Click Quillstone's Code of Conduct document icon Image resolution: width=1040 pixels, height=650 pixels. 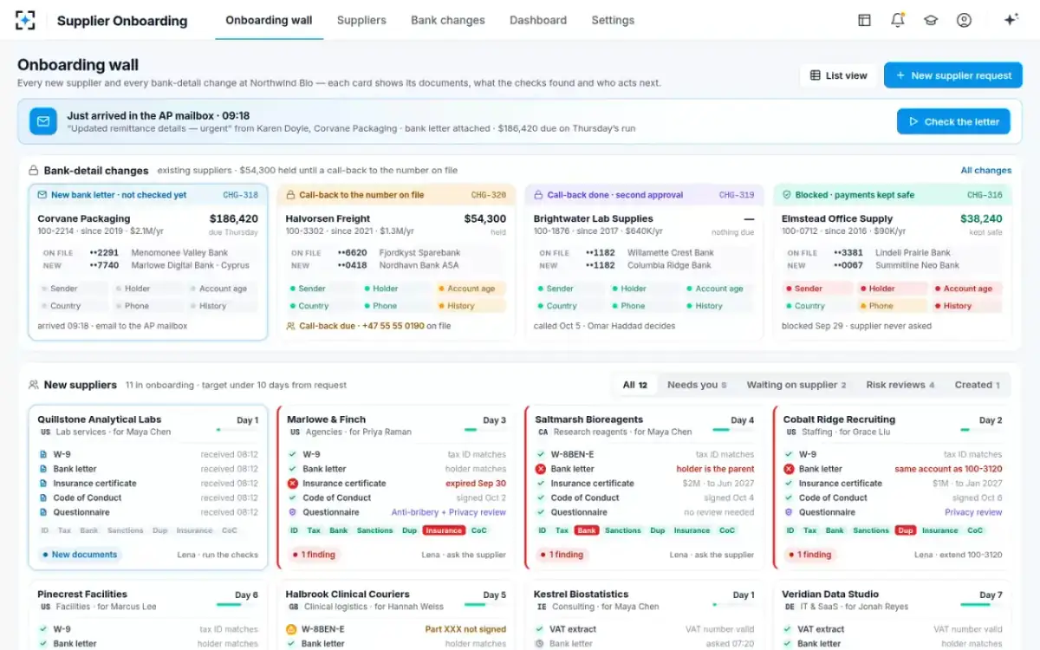click(x=43, y=497)
